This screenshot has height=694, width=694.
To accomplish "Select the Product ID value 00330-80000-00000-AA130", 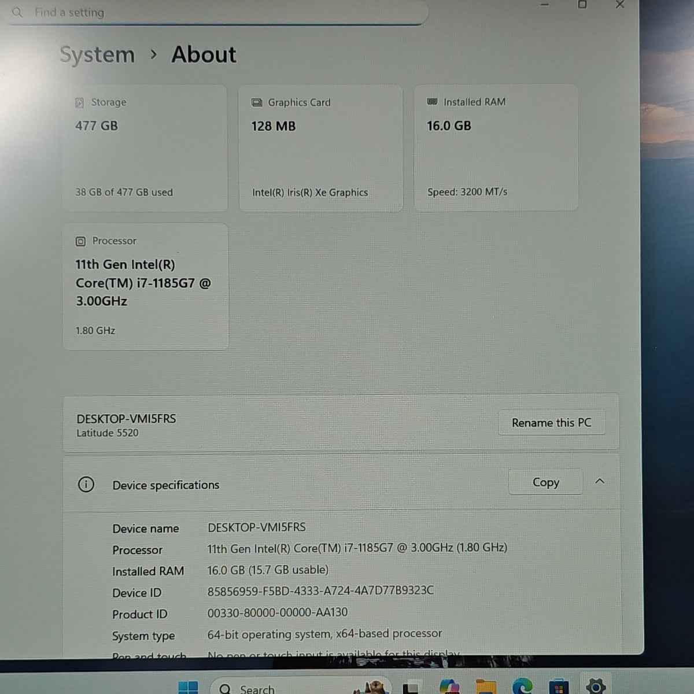I will [x=278, y=612].
